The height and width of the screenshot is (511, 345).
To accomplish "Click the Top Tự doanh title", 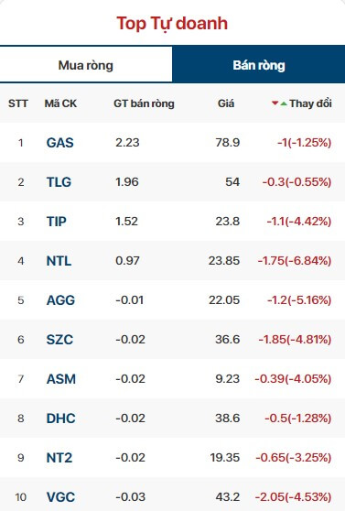I will (172, 24).
